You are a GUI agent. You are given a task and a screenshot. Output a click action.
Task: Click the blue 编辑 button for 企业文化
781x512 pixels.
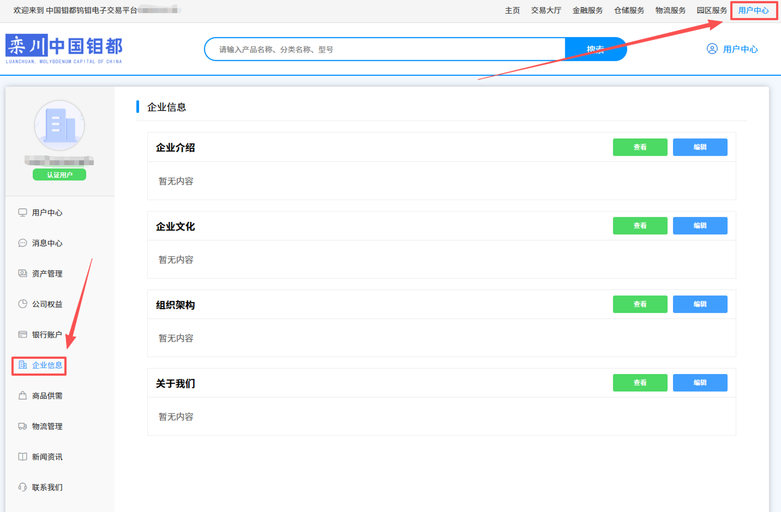tap(700, 226)
